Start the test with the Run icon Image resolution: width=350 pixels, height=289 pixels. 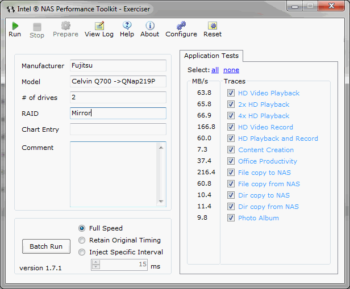pos(15,26)
